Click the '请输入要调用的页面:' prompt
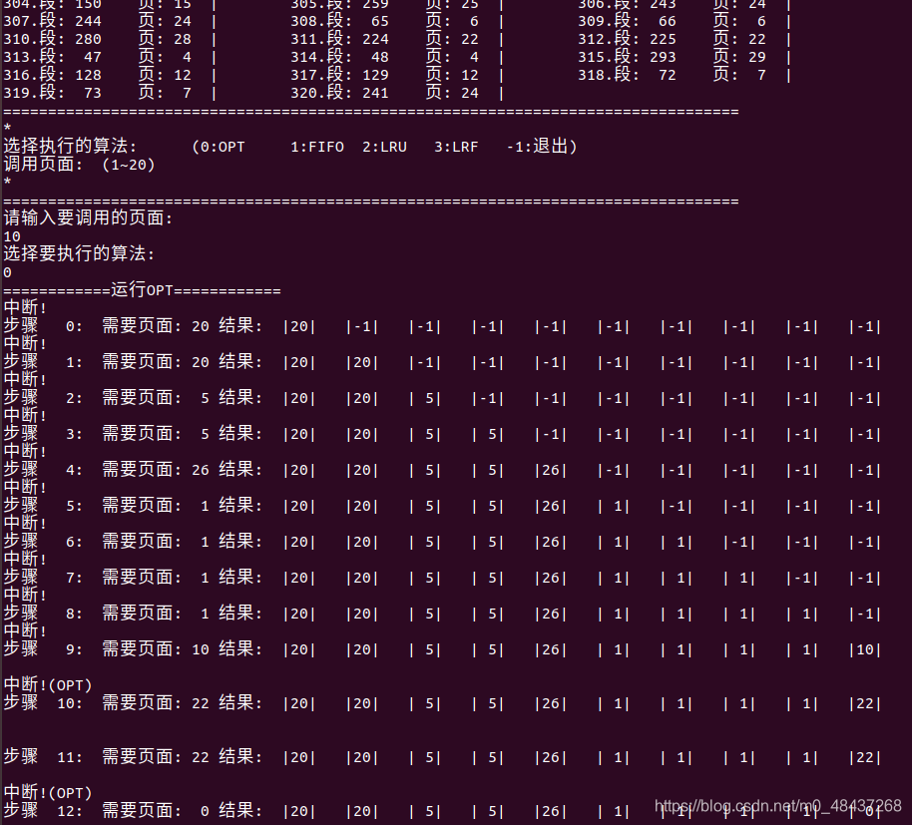This screenshot has height=825, width=912. tap(89, 218)
